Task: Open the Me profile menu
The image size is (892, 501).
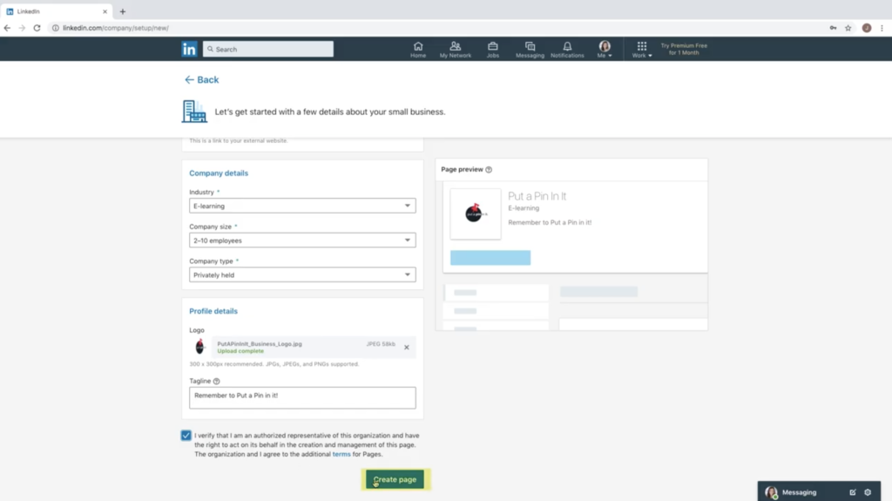Action: point(605,50)
